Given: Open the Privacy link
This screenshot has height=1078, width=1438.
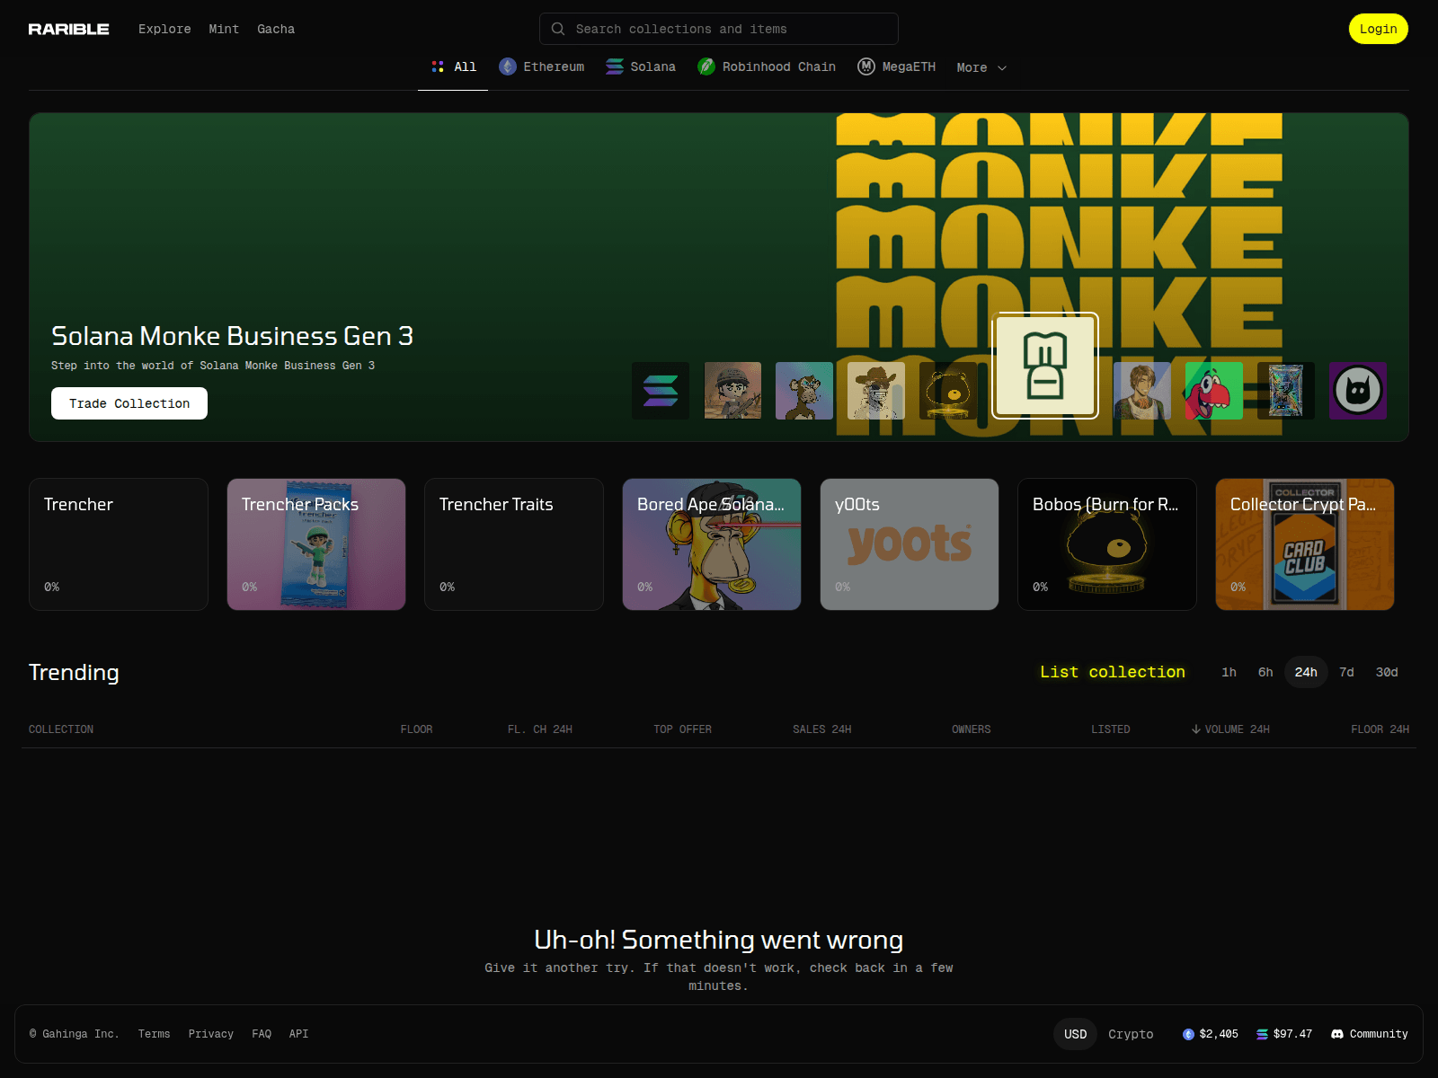Looking at the screenshot, I should click(x=211, y=1034).
